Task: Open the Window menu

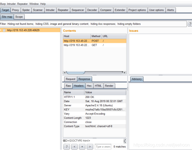Action: pos(34,4)
